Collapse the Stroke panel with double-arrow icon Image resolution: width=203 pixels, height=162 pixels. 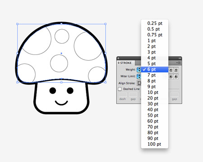(180, 58)
